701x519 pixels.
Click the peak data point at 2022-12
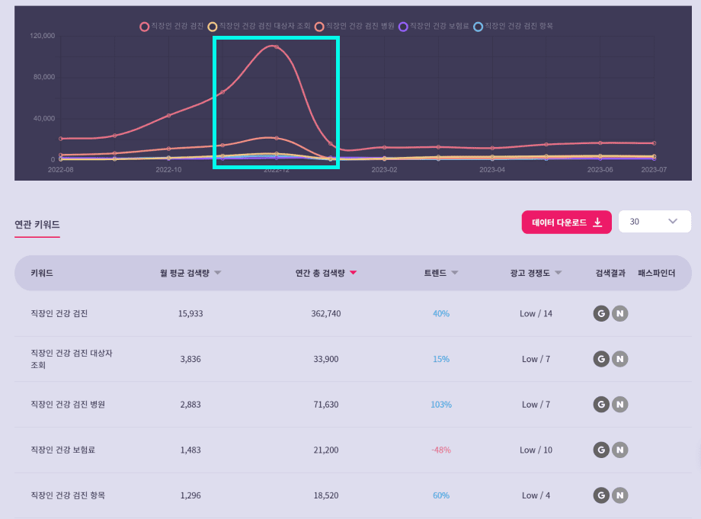(x=276, y=47)
